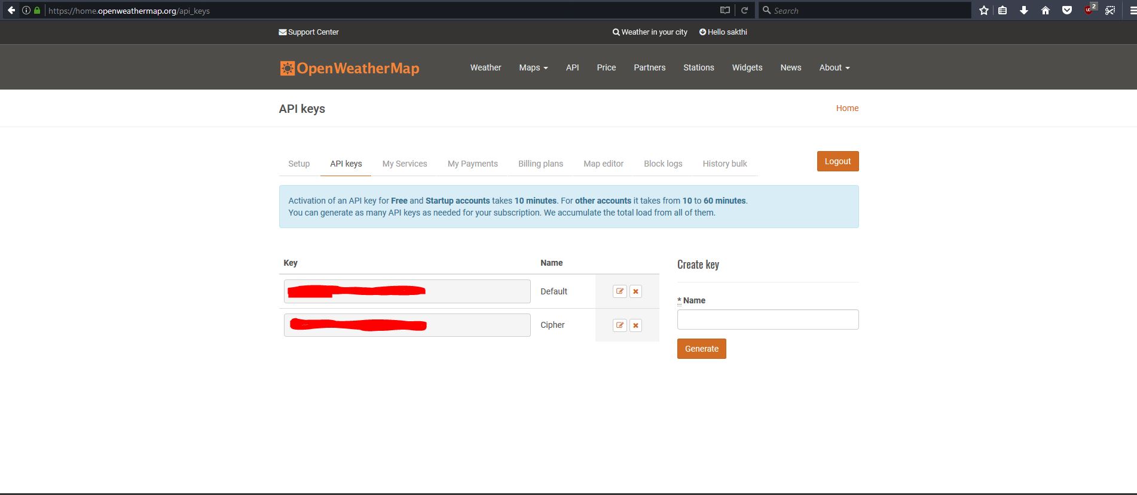This screenshot has height=495, width=1137.
Task: Open the Widgets nav item
Action: click(747, 67)
